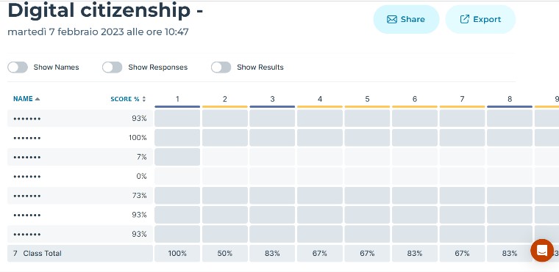
Task: Click the answer cell for the 7% student
Action: coord(177,157)
